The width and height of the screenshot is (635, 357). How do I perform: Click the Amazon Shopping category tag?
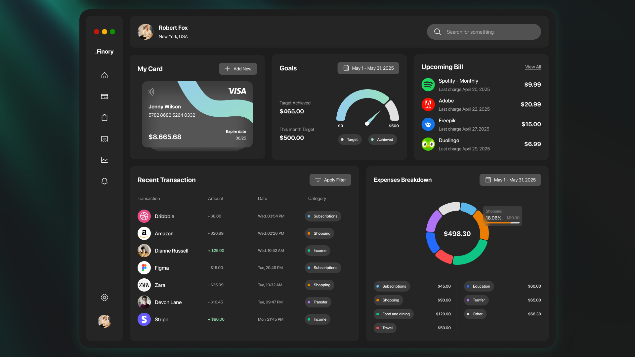[319, 233]
